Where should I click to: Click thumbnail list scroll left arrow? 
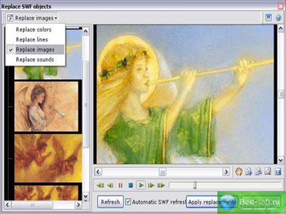(x=8, y=204)
